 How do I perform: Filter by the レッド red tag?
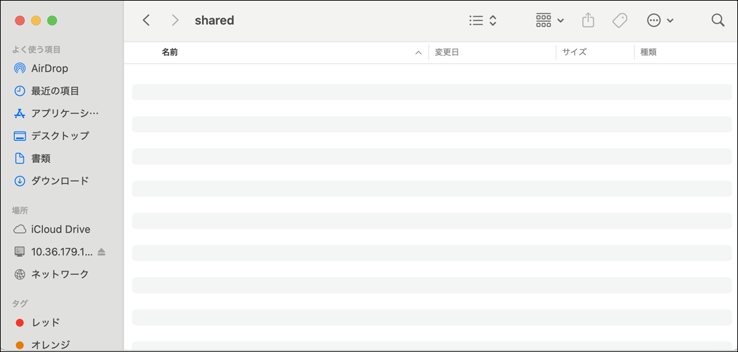pos(45,322)
